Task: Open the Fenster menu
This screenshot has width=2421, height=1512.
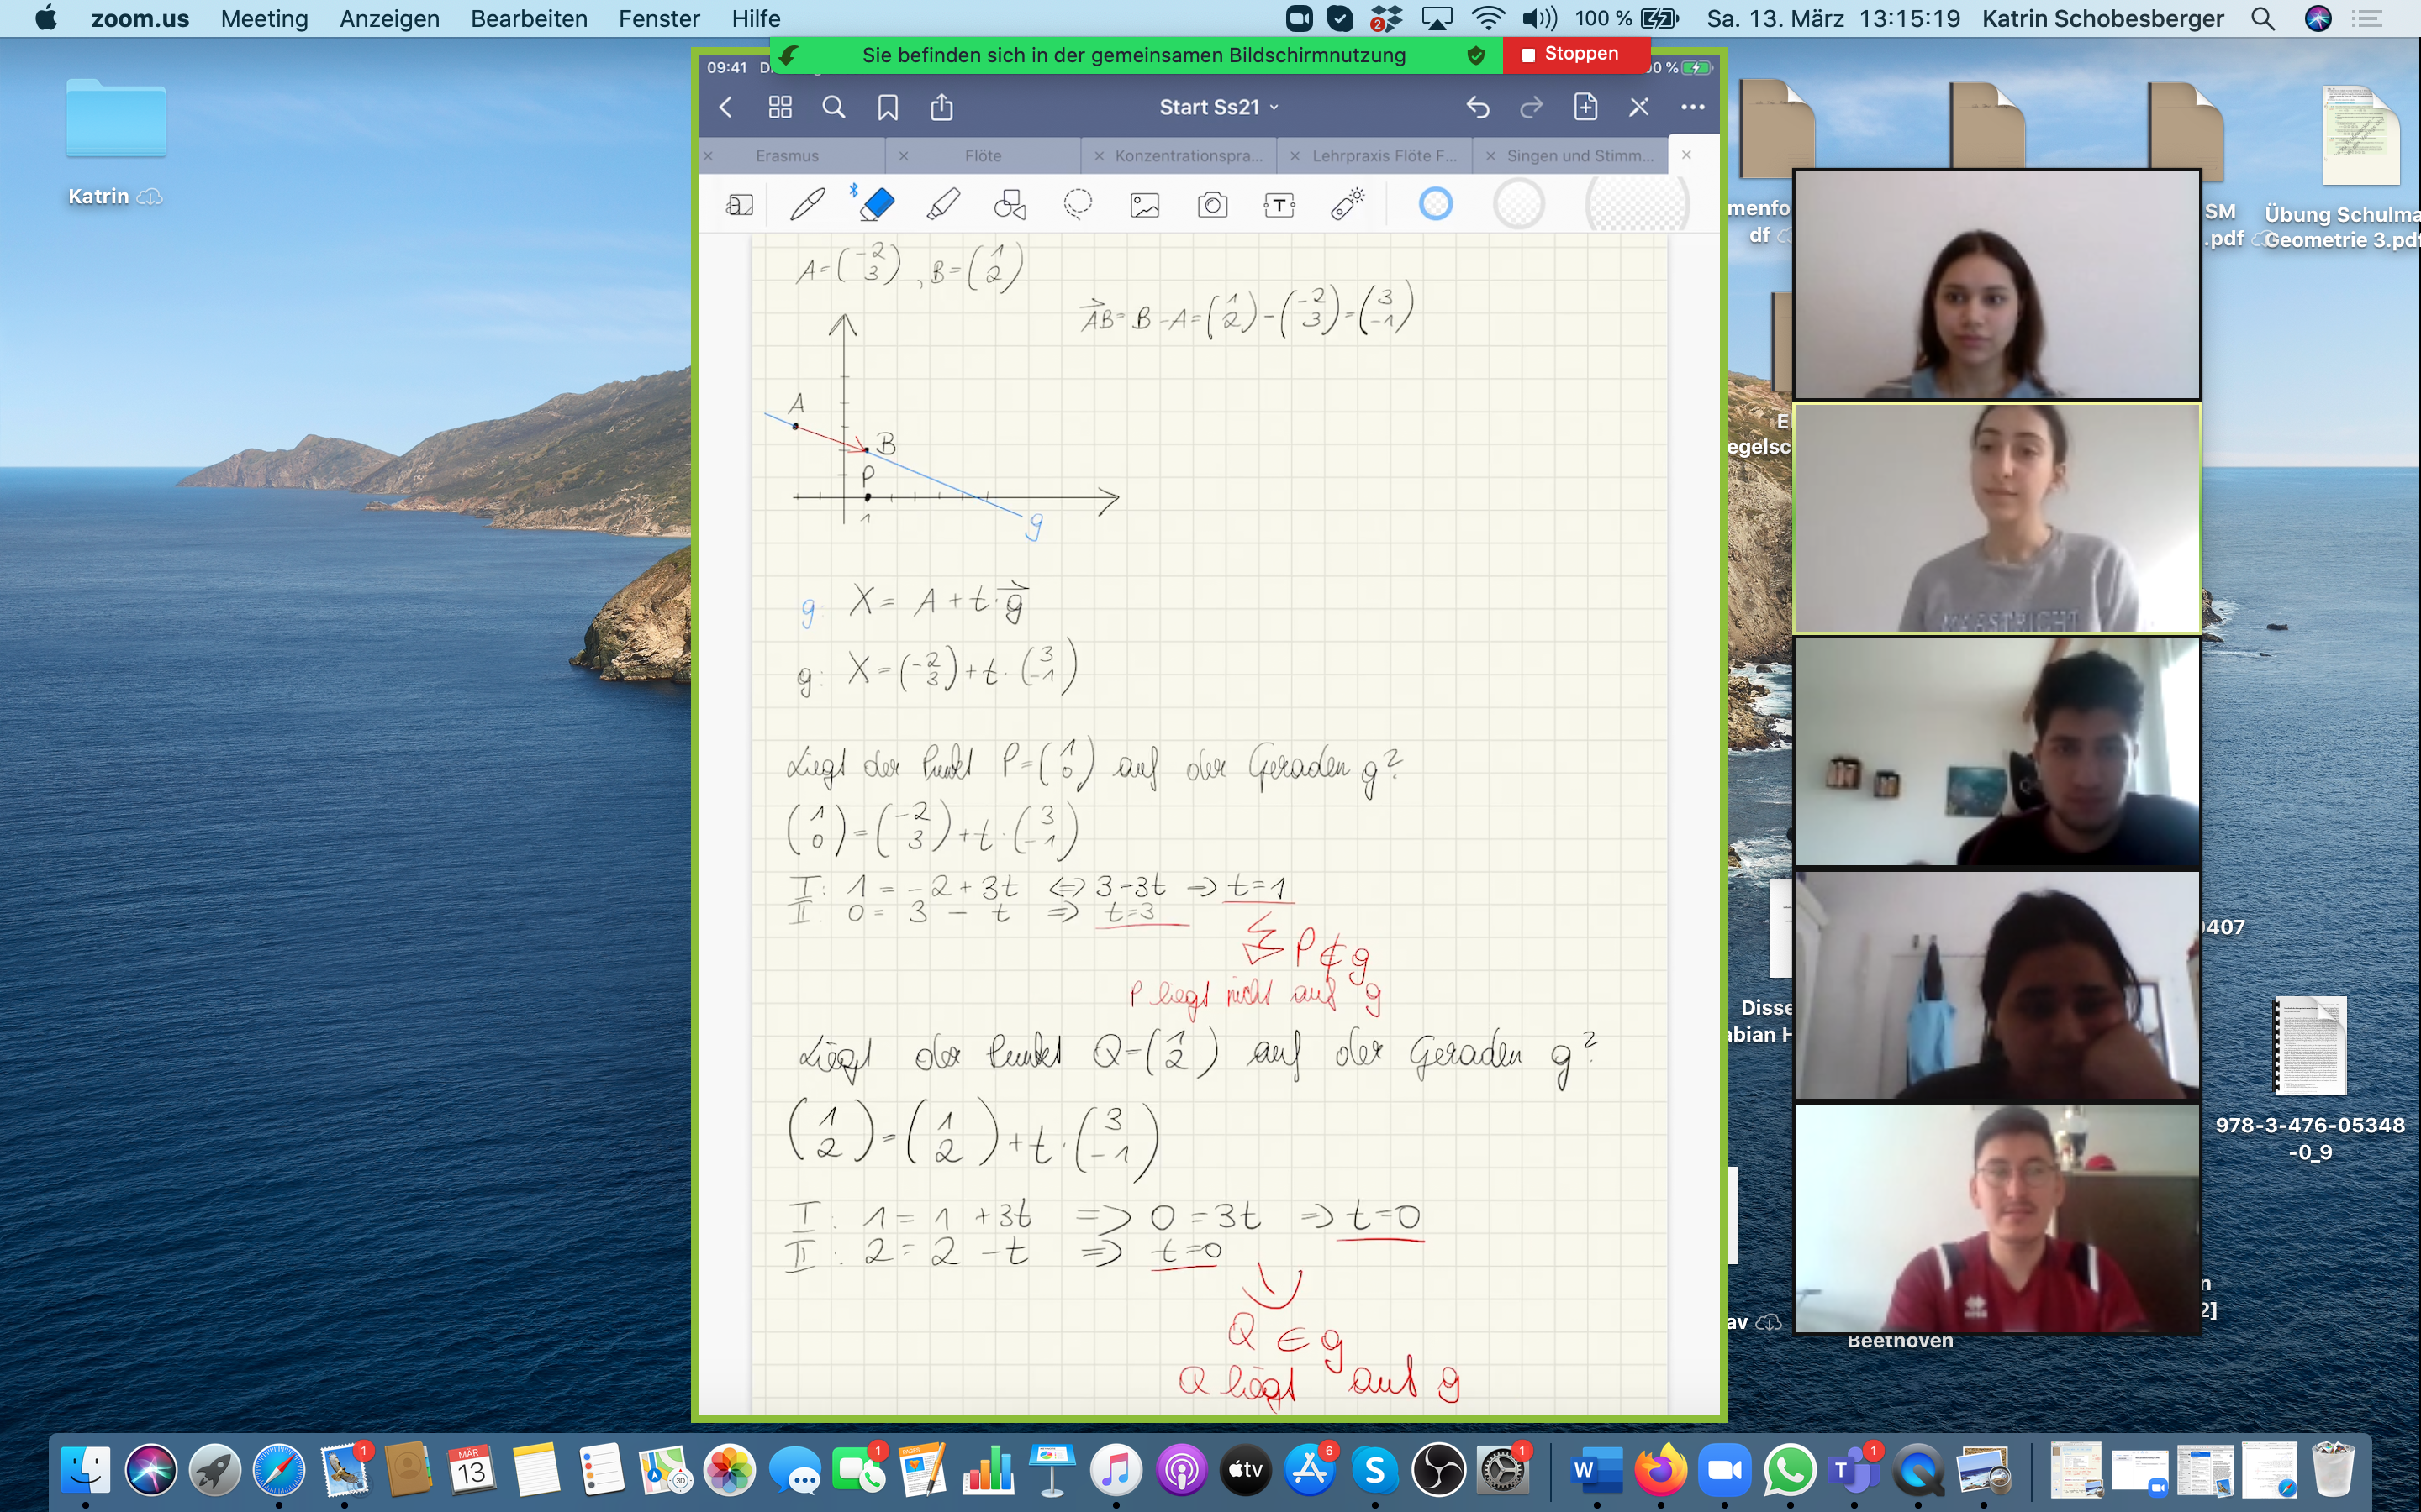Action: (659, 18)
